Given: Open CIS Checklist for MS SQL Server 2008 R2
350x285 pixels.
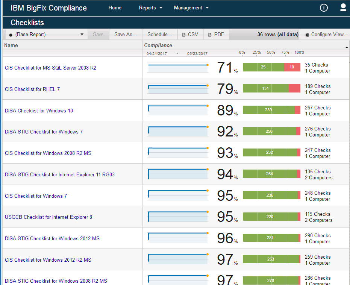Looking at the screenshot, I should [50, 68].
